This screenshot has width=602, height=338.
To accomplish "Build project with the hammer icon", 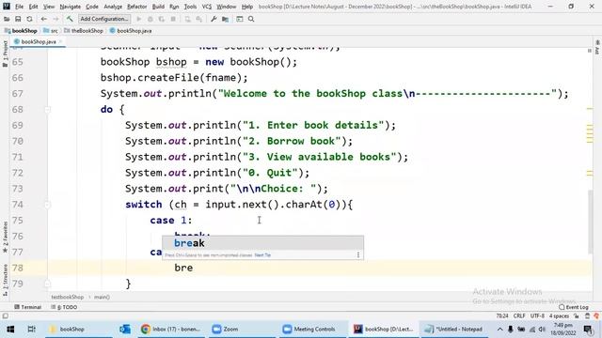I will 70,19.
